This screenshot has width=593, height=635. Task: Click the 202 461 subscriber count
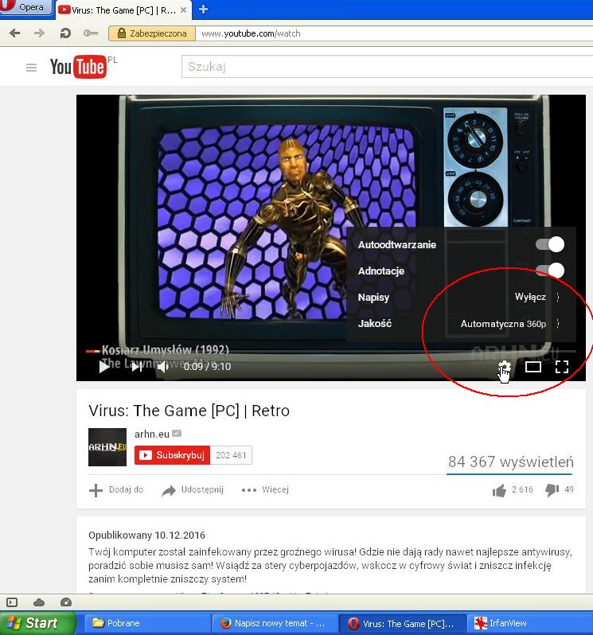(231, 455)
